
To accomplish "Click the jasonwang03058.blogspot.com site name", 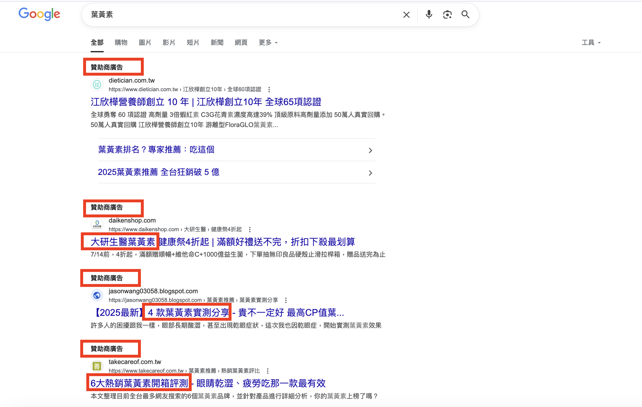I will click(x=153, y=291).
